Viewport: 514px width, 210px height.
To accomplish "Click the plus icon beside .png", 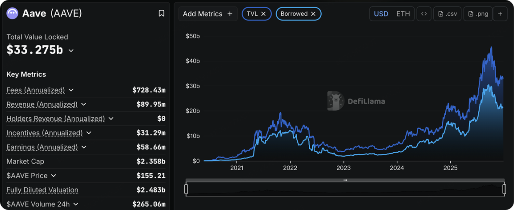I will click(500, 14).
